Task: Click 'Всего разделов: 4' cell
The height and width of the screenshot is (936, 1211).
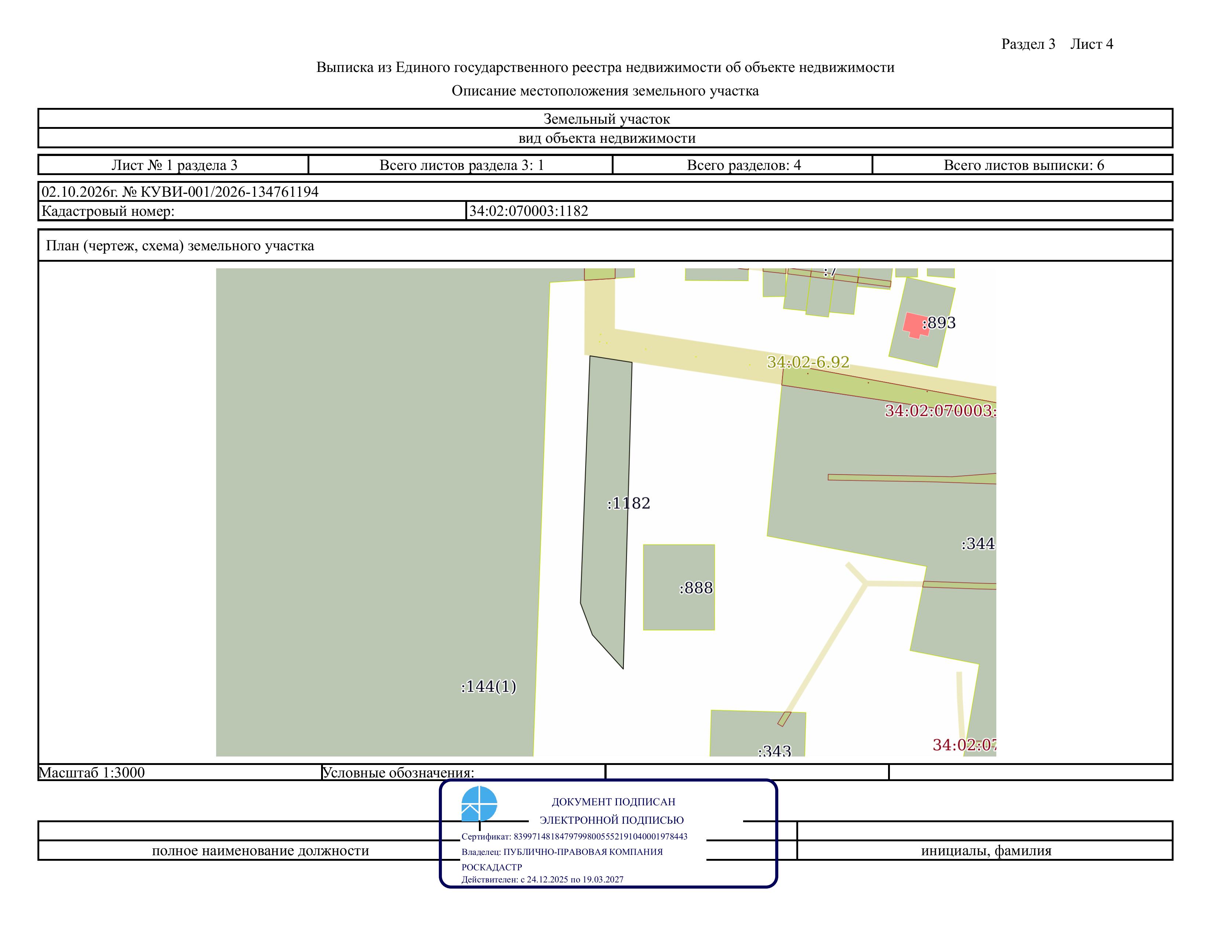Action: pos(743,165)
